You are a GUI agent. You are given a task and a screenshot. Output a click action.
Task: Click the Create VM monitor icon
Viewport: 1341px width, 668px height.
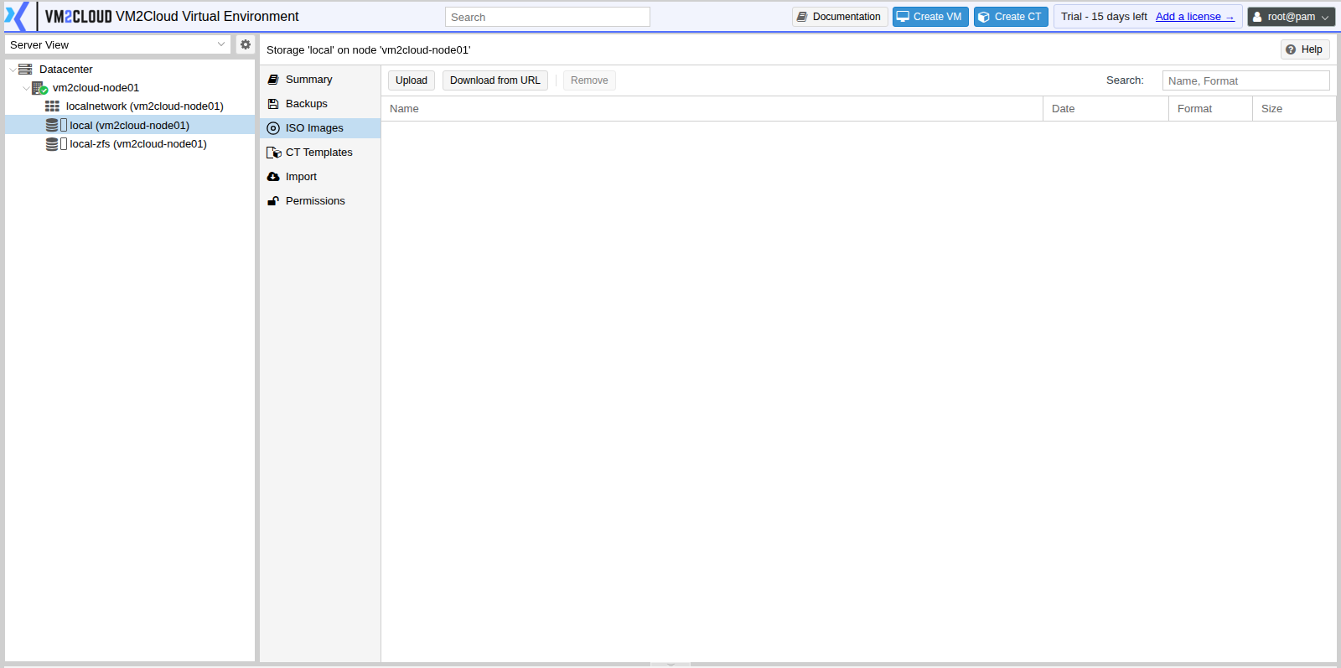coord(903,17)
